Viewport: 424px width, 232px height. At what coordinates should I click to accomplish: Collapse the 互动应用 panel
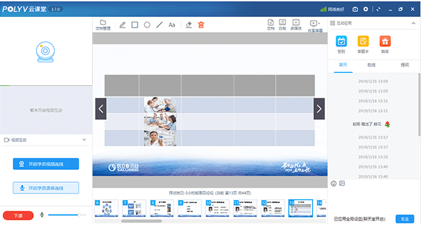point(413,24)
